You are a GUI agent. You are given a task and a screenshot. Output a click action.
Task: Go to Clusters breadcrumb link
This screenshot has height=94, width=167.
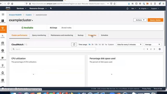click(x=29, y=15)
